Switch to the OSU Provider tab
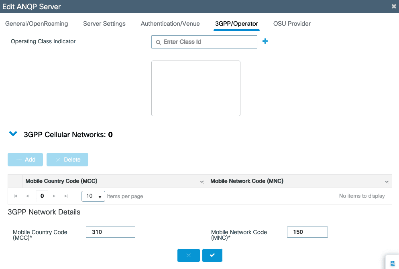The image size is (399, 269). tap(292, 24)
